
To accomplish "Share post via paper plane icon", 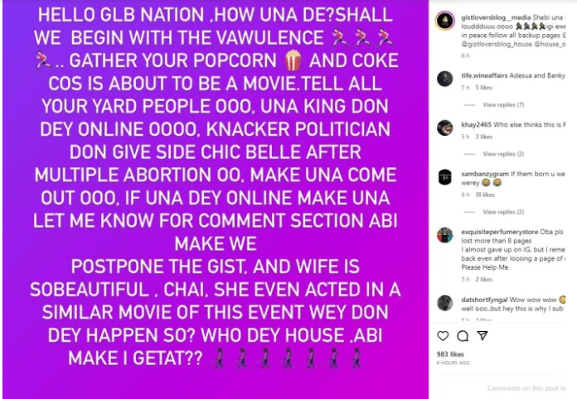I will (x=482, y=335).
